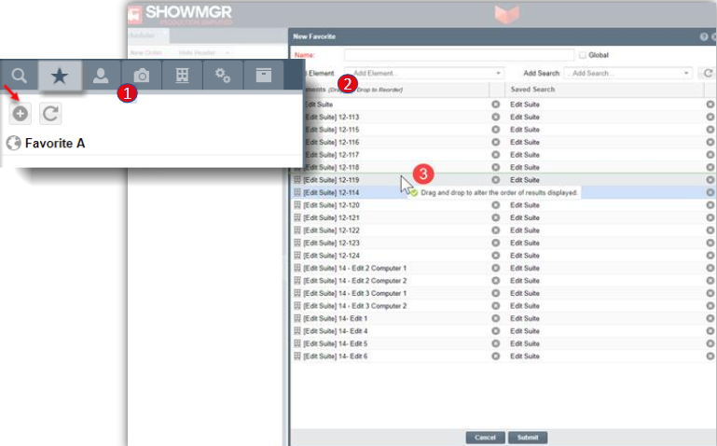717x446 pixels.
Task: Cancel the New Favorite dialog
Action: [485, 438]
